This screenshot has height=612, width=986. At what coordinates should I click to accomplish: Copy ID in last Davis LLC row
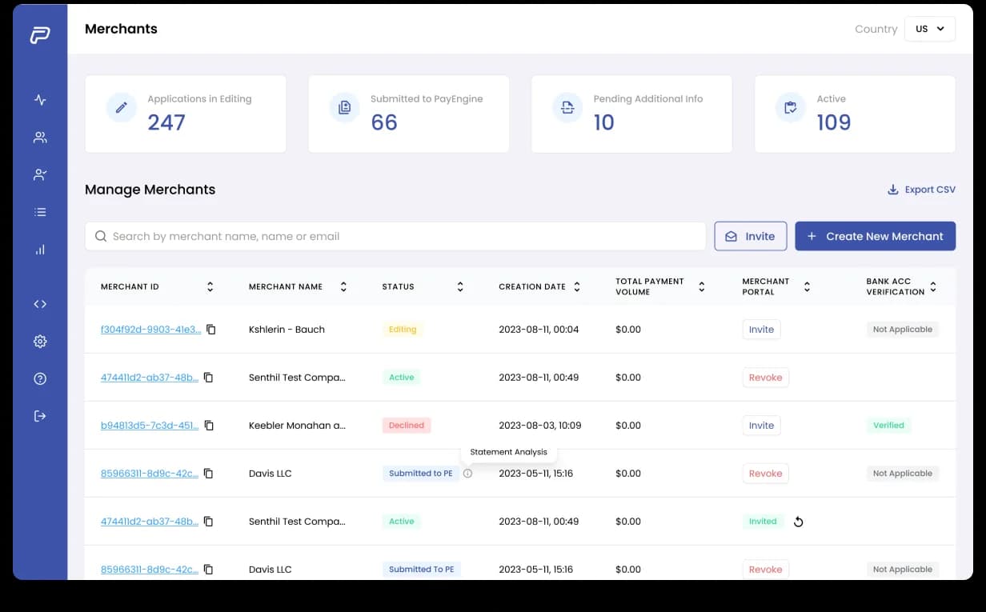[208, 570]
